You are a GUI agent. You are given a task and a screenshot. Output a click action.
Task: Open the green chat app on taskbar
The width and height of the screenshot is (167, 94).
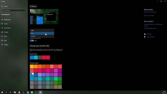click(32, 92)
